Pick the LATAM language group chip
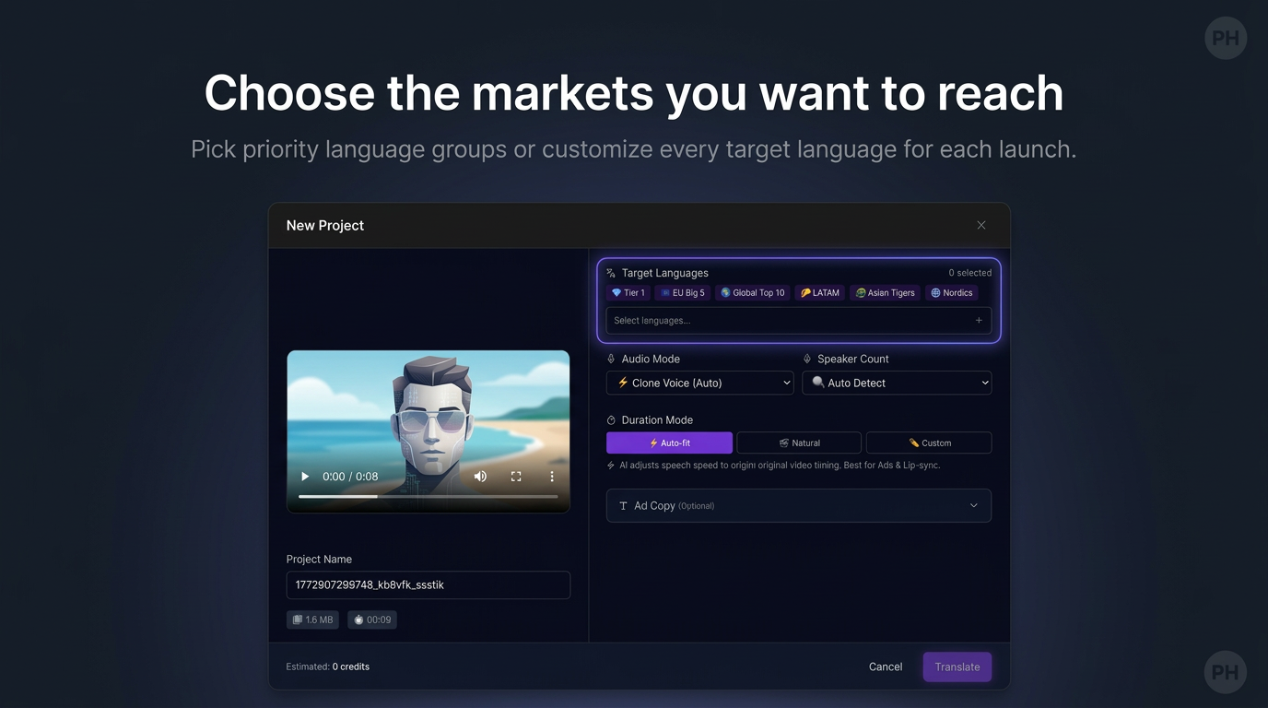Screen dimensions: 1268x708 tap(820, 293)
